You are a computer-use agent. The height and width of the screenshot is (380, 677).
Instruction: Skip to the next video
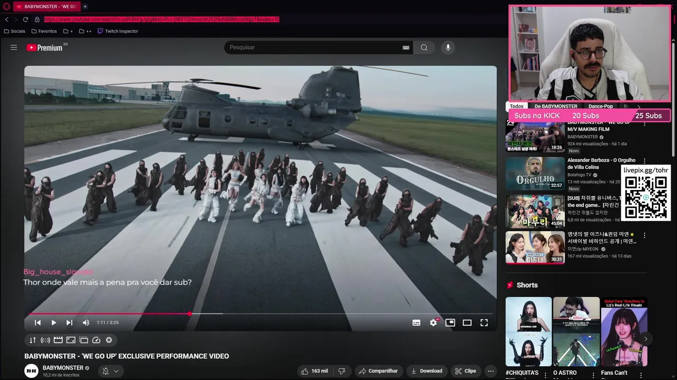pyautogui.click(x=69, y=322)
